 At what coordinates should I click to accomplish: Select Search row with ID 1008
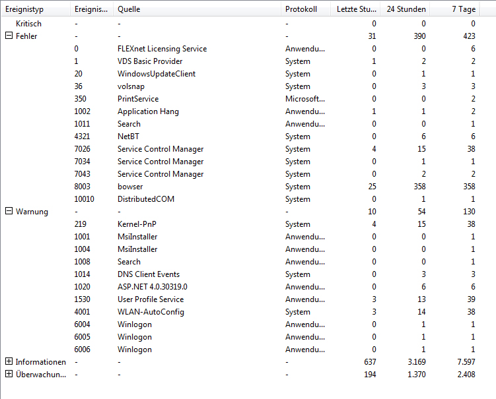[240, 262]
